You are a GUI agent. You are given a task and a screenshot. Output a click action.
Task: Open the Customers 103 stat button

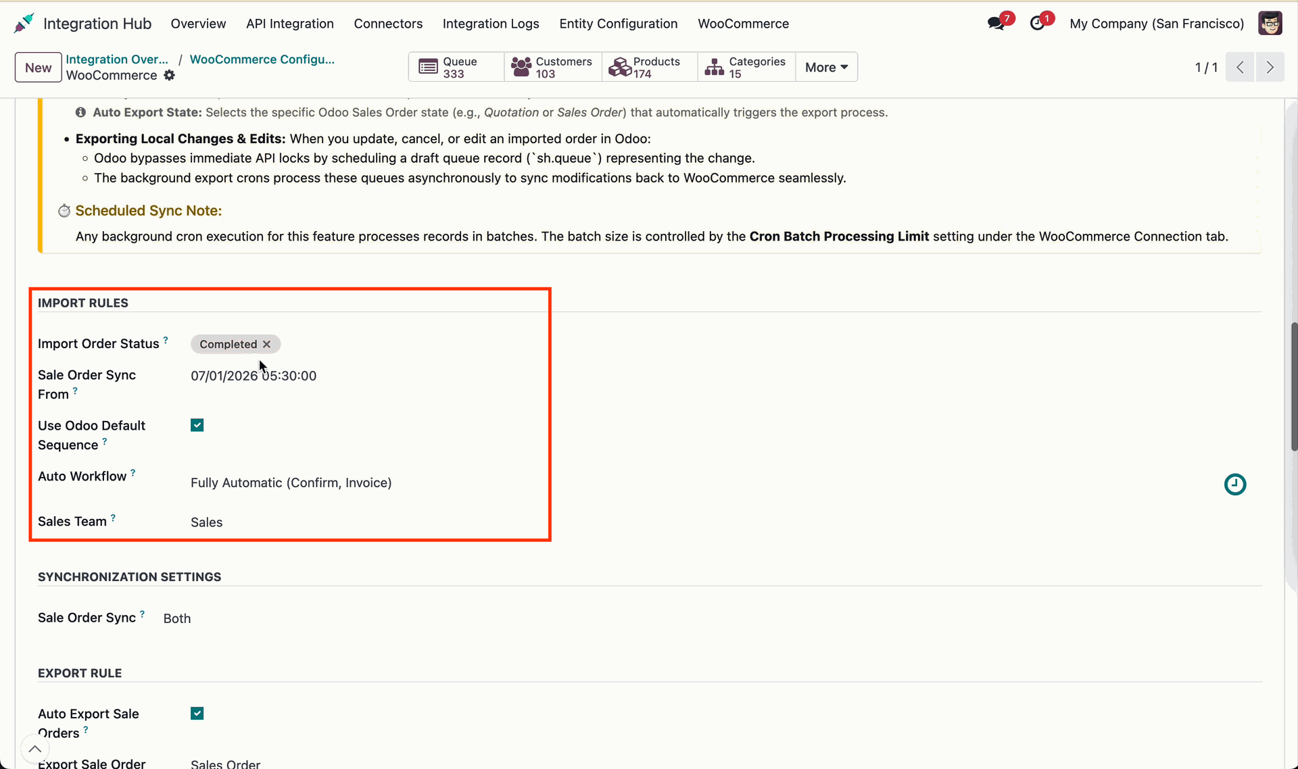click(x=553, y=67)
